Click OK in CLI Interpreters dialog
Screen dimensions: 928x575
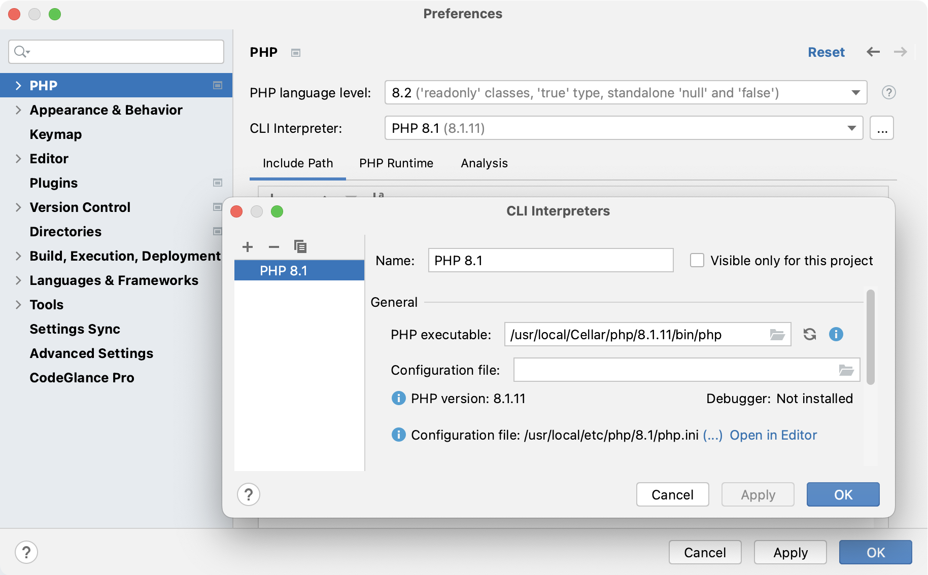click(843, 494)
